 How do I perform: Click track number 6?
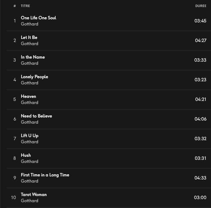pos(14,119)
